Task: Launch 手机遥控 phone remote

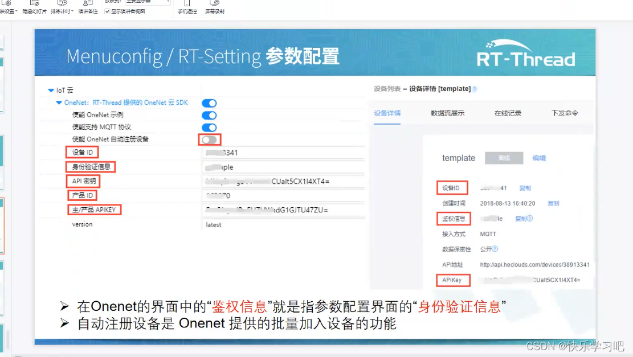Action: coord(187,7)
